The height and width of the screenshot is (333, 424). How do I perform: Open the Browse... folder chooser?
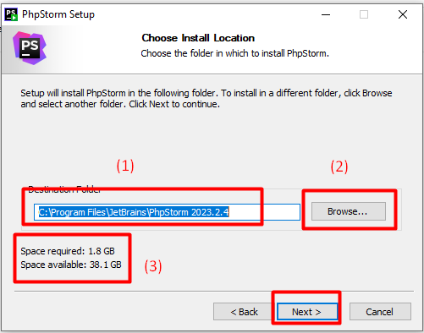pyautogui.click(x=349, y=211)
